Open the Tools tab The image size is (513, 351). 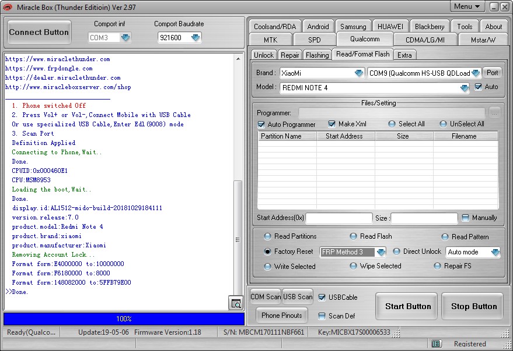click(x=465, y=26)
